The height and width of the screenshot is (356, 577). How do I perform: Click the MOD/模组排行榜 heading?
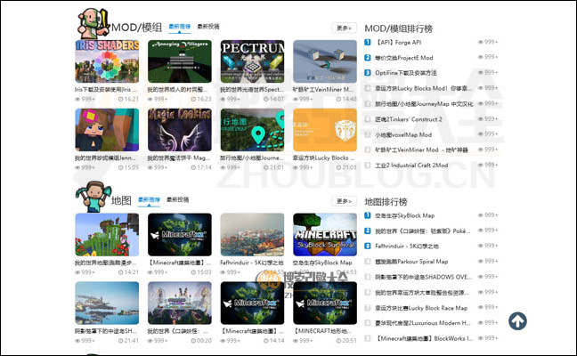399,28
